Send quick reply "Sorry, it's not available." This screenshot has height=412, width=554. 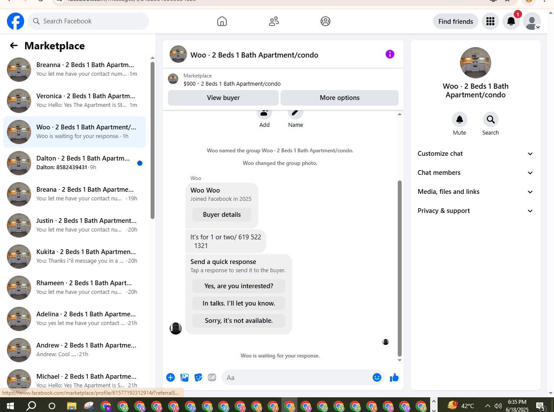pyautogui.click(x=238, y=321)
